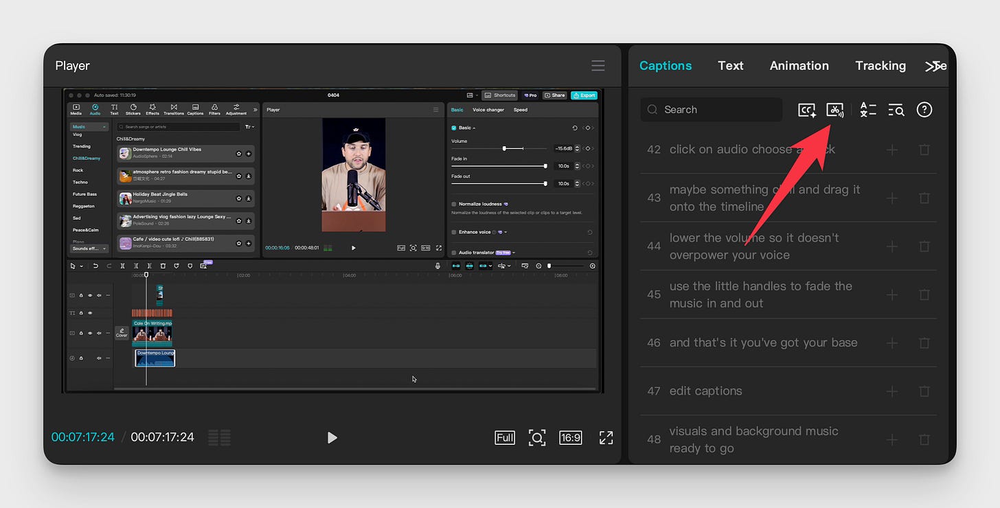
Task: Switch to the Captions tab
Action: [666, 66]
